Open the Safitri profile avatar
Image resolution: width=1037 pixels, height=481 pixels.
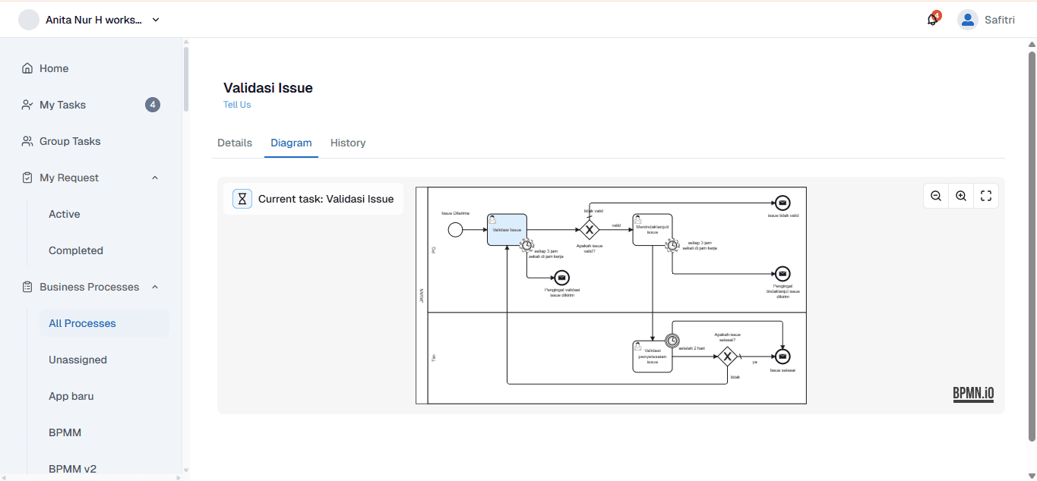point(967,19)
